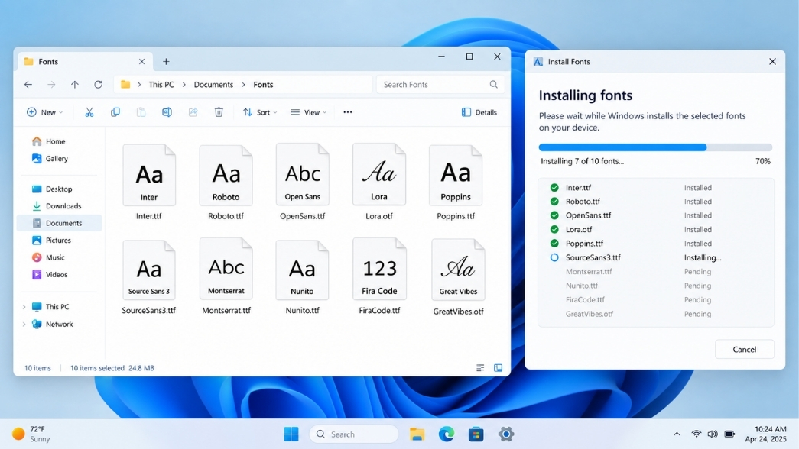Expand the This PC tree node
This screenshot has height=449, width=799.
[24, 307]
